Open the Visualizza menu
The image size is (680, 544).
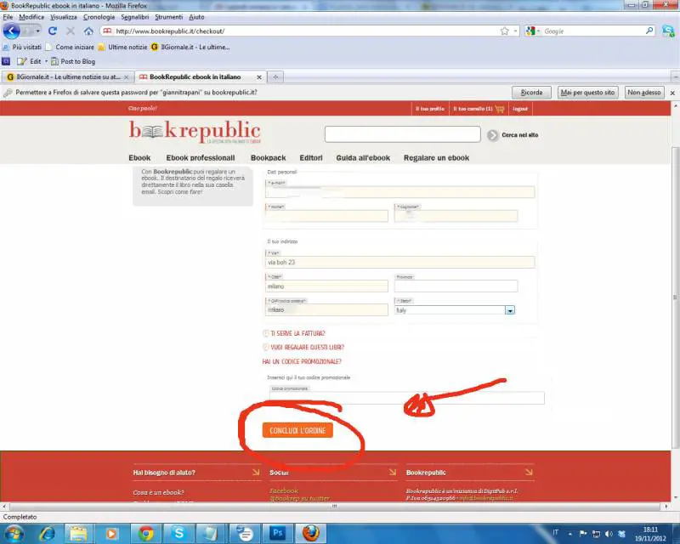tap(63, 17)
